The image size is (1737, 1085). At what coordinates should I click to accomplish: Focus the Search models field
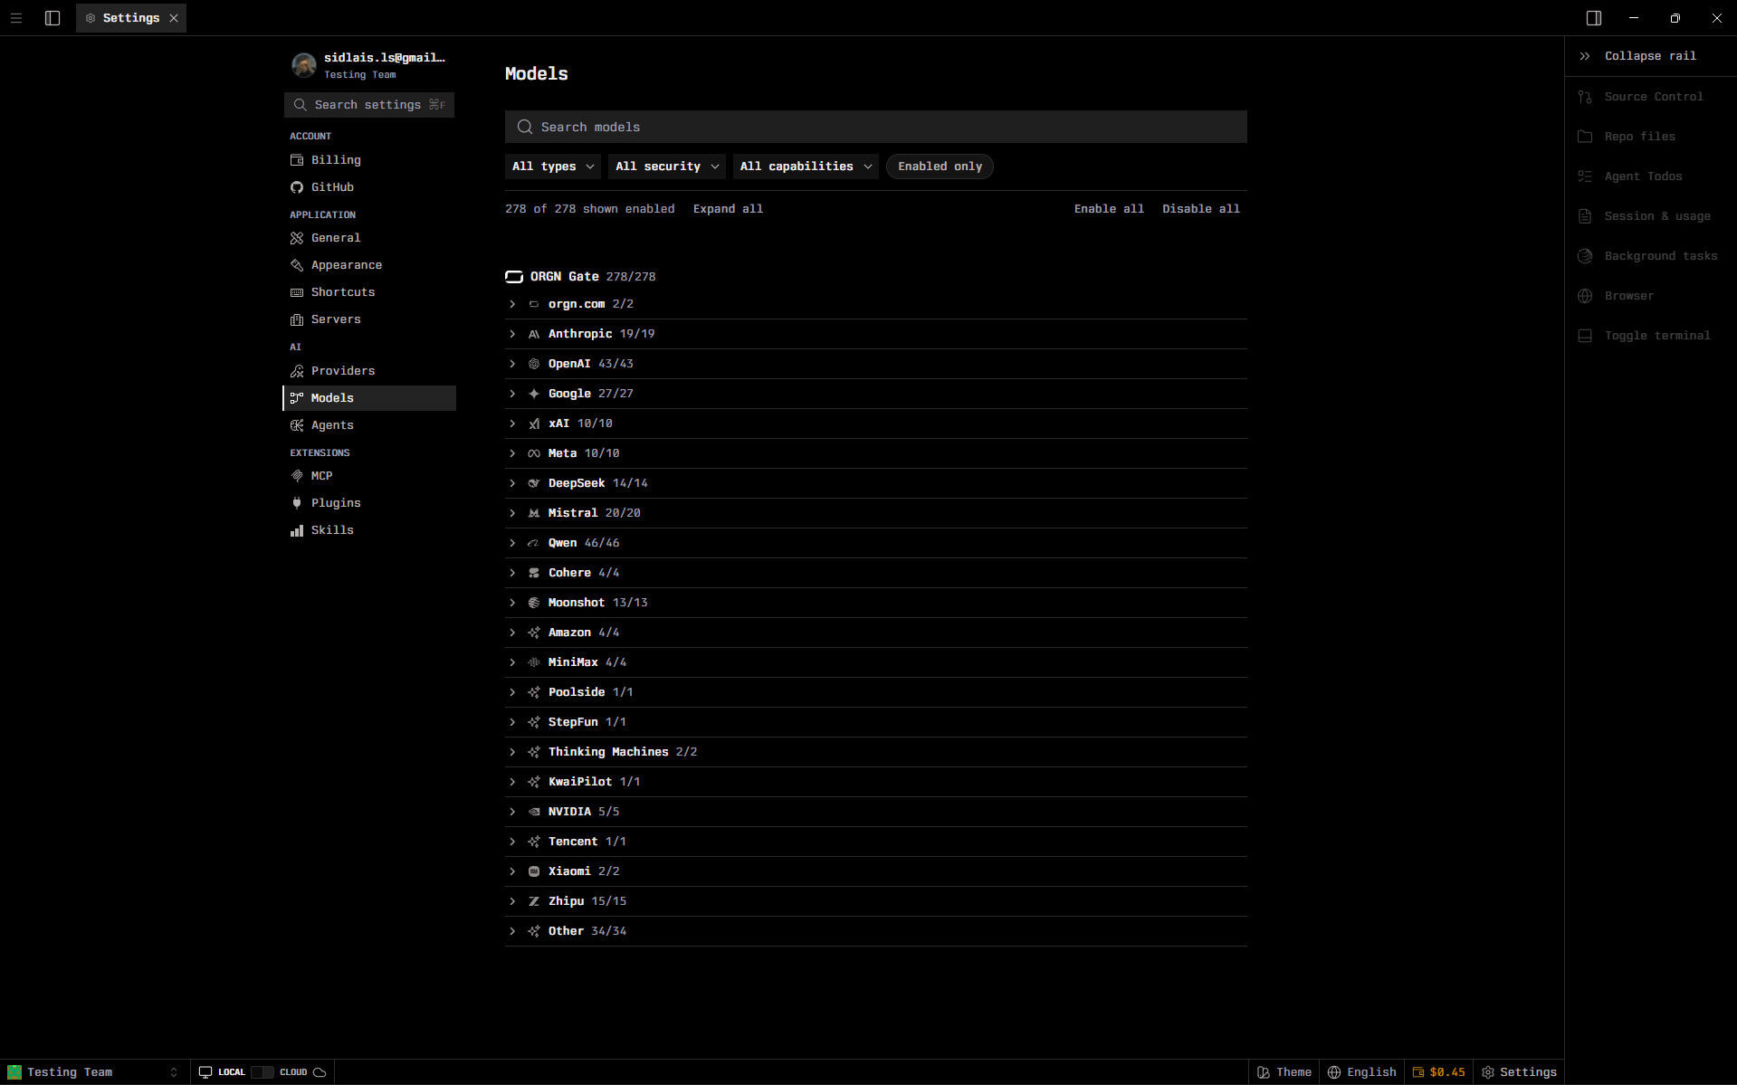(x=876, y=127)
